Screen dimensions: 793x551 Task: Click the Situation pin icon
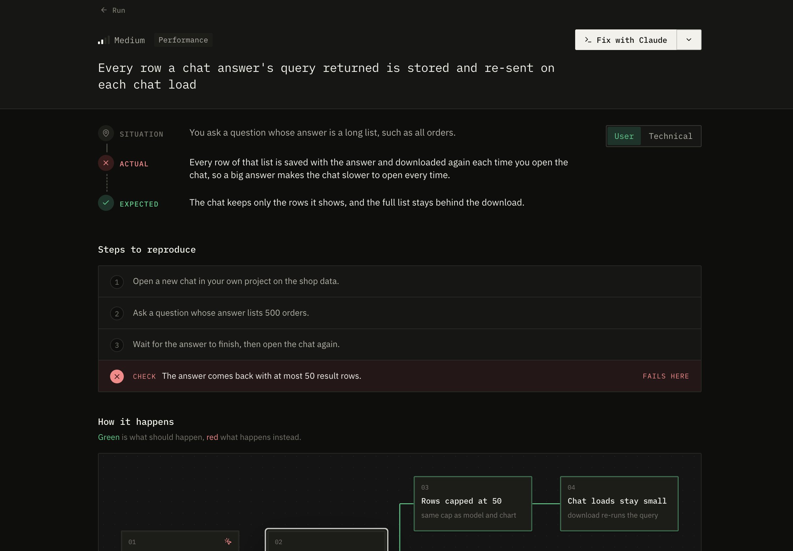106,133
